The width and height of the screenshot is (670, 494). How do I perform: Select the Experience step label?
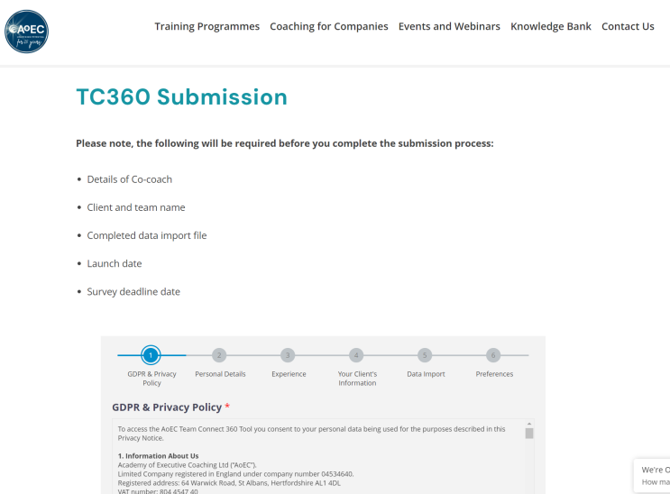(289, 374)
